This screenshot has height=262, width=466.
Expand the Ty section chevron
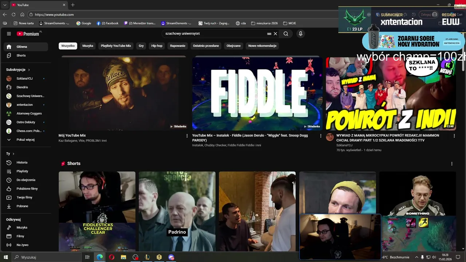(x=13, y=154)
